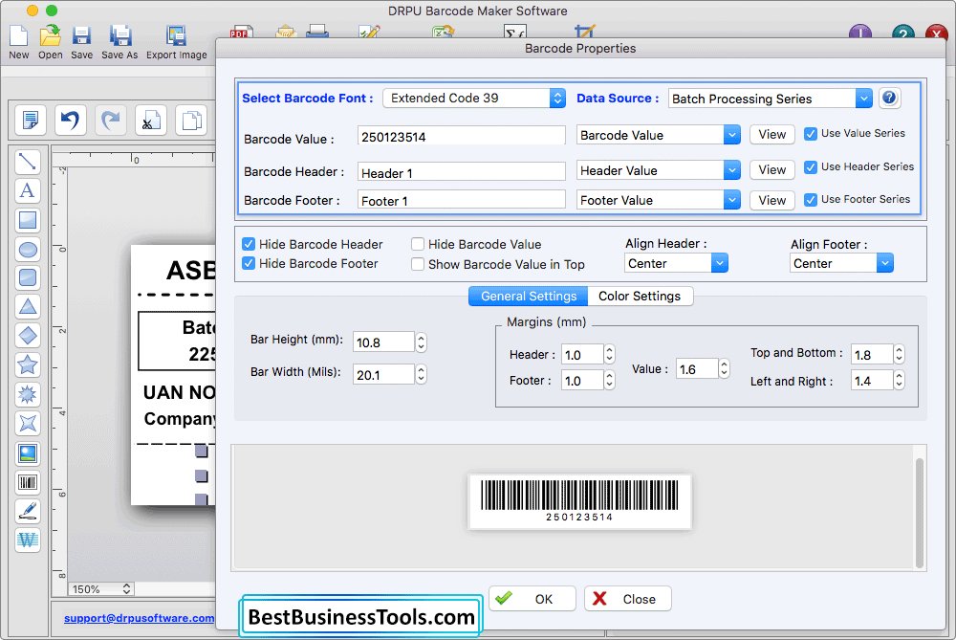Screen dimensions: 956x640
Task: Select the Rectangle shape tool
Action: pyautogui.click(x=28, y=220)
